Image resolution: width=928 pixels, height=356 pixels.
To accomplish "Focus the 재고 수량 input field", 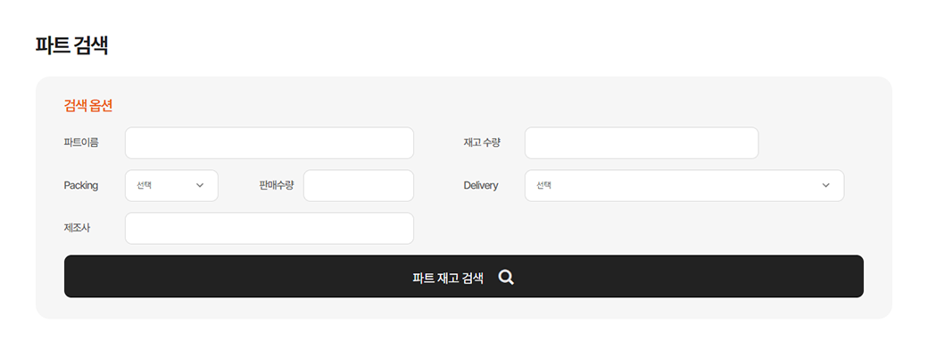I will tap(642, 143).
